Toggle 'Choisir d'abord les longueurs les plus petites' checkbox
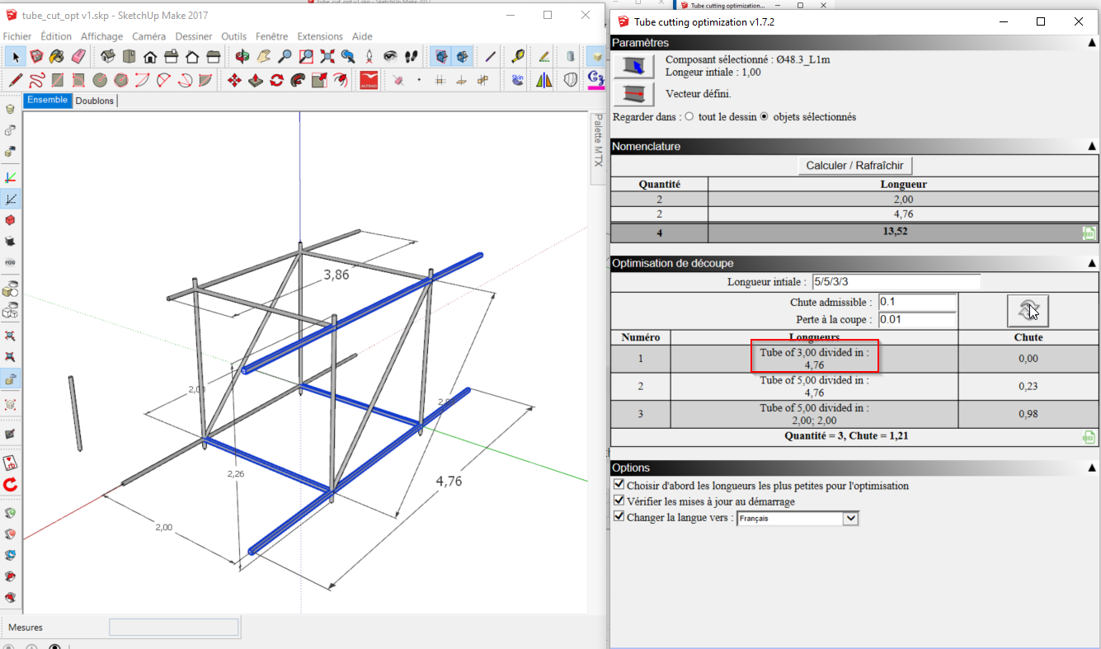 click(x=619, y=485)
